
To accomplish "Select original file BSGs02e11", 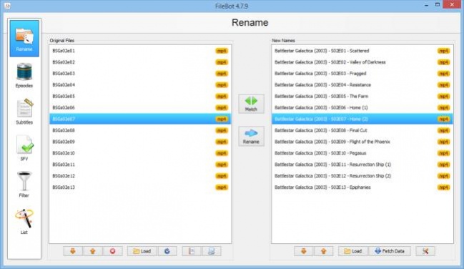I will coord(140,165).
